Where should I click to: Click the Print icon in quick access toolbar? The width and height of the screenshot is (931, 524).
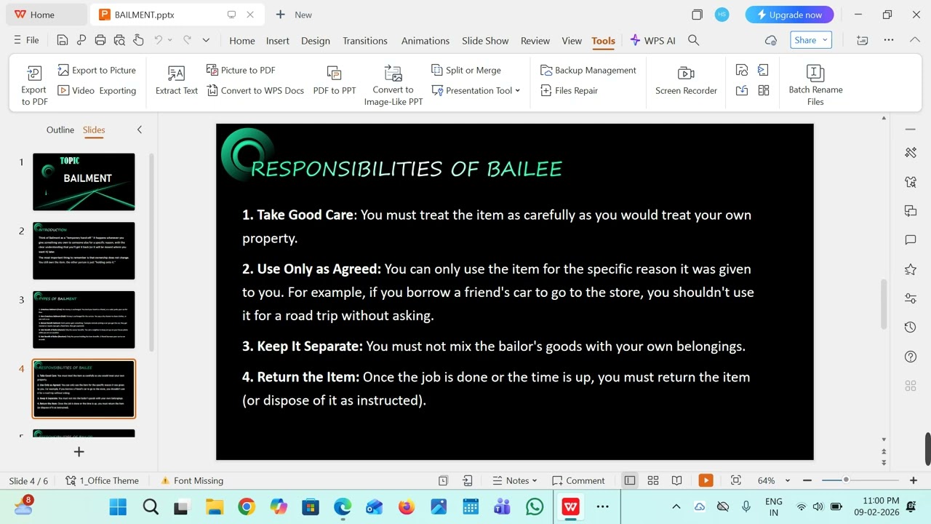pyautogui.click(x=100, y=41)
